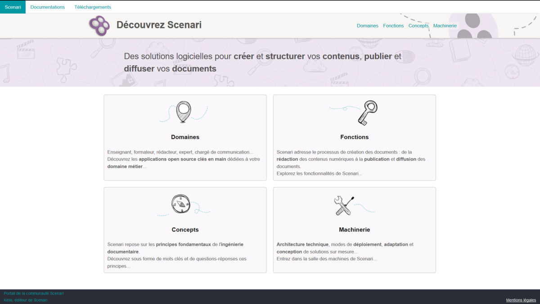This screenshot has height=304, width=540.
Task: Open the Domaines card heading
Action: pos(185,137)
